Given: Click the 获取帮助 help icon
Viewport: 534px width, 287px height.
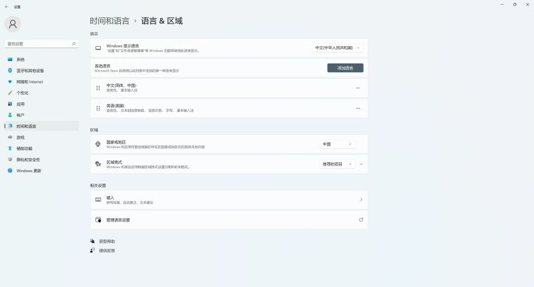Looking at the screenshot, I should (92, 241).
